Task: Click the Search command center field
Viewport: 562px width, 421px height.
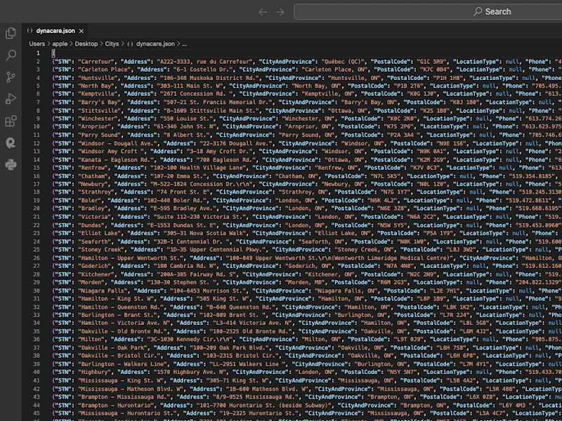Action: pos(428,12)
